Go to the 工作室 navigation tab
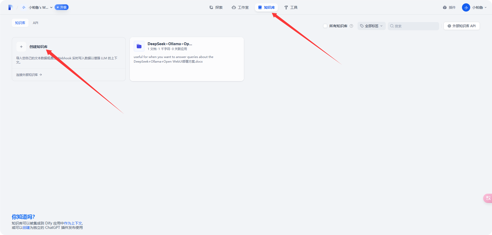Screen dimensions: 492x235 point(240,7)
